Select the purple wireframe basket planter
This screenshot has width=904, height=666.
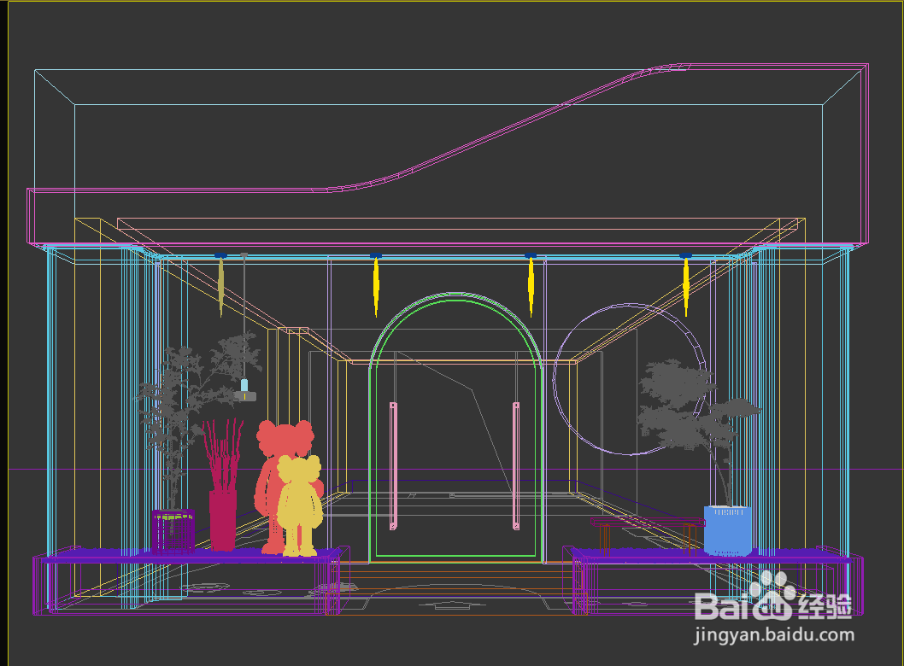click(173, 532)
